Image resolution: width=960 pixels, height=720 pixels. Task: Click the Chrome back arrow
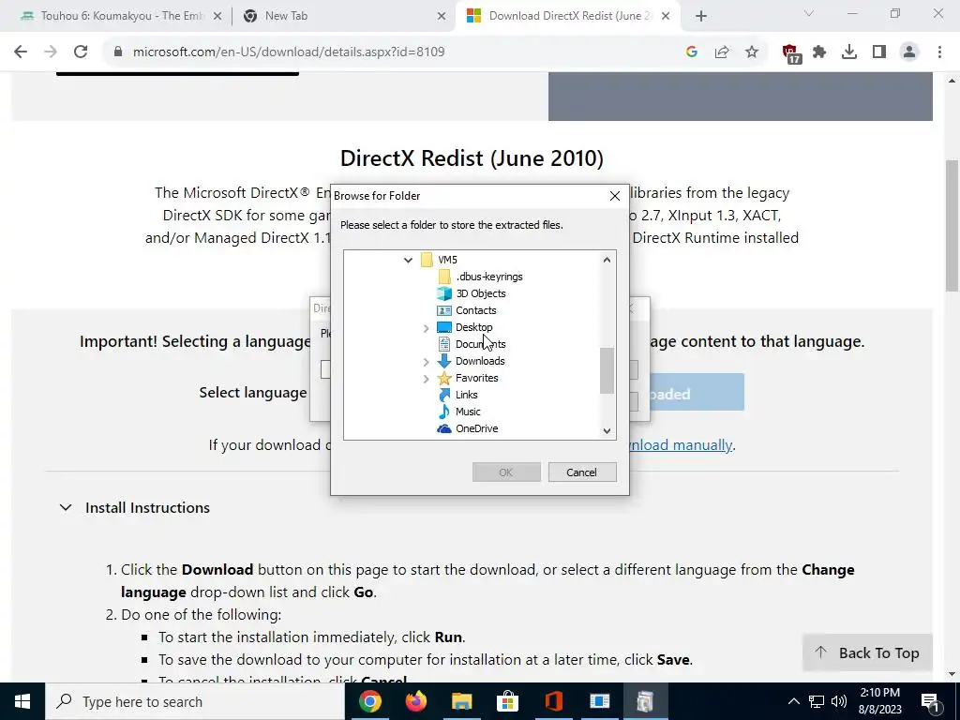(x=21, y=52)
